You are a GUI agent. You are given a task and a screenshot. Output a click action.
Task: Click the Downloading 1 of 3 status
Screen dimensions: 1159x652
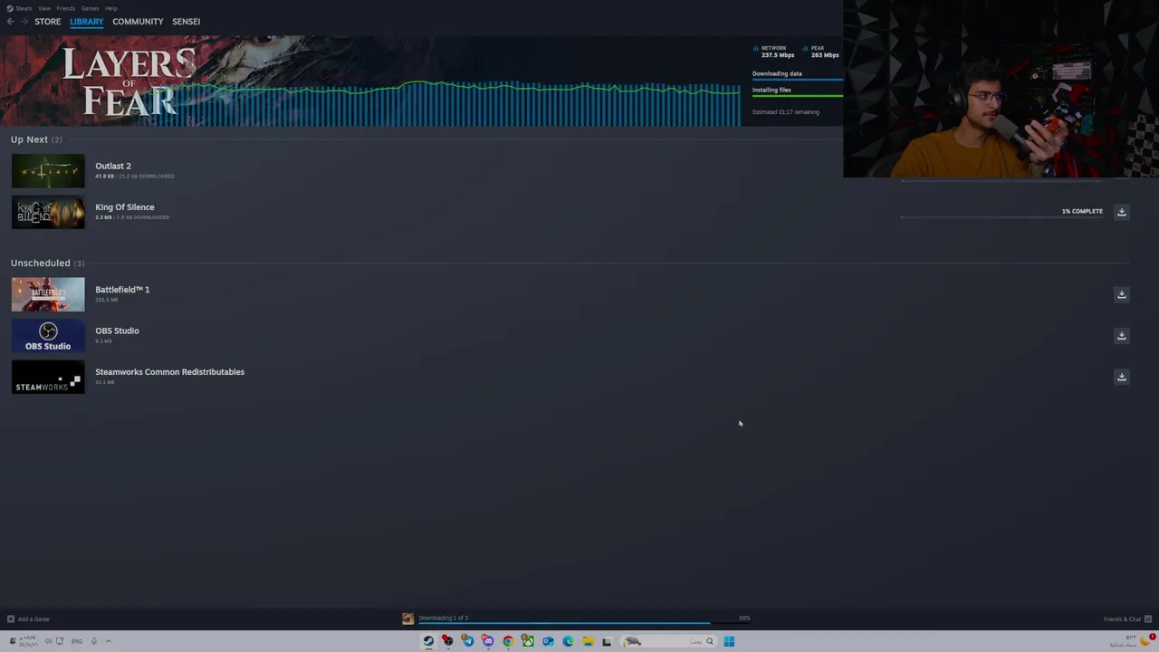tap(443, 618)
